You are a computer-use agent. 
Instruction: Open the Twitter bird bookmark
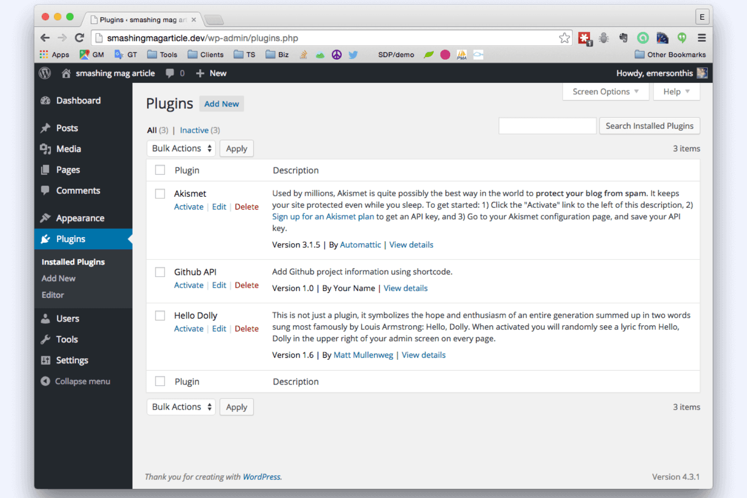353,54
